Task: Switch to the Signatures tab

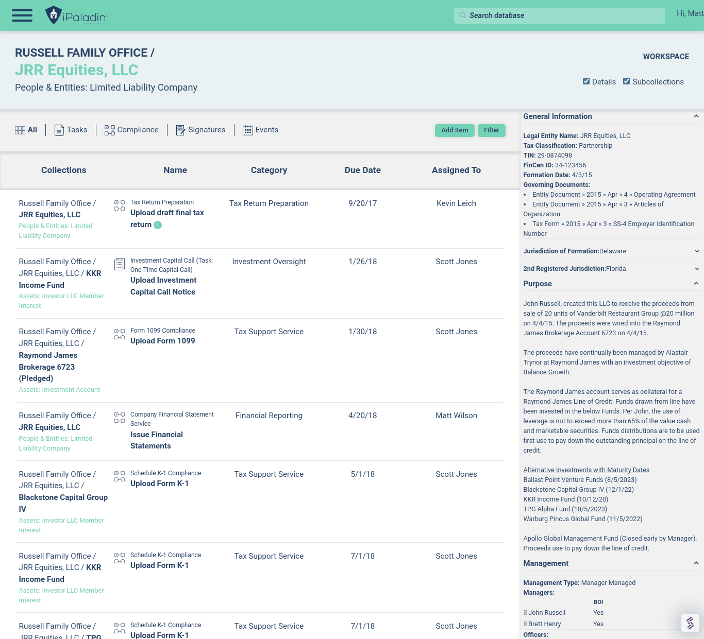Action: coord(201,130)
